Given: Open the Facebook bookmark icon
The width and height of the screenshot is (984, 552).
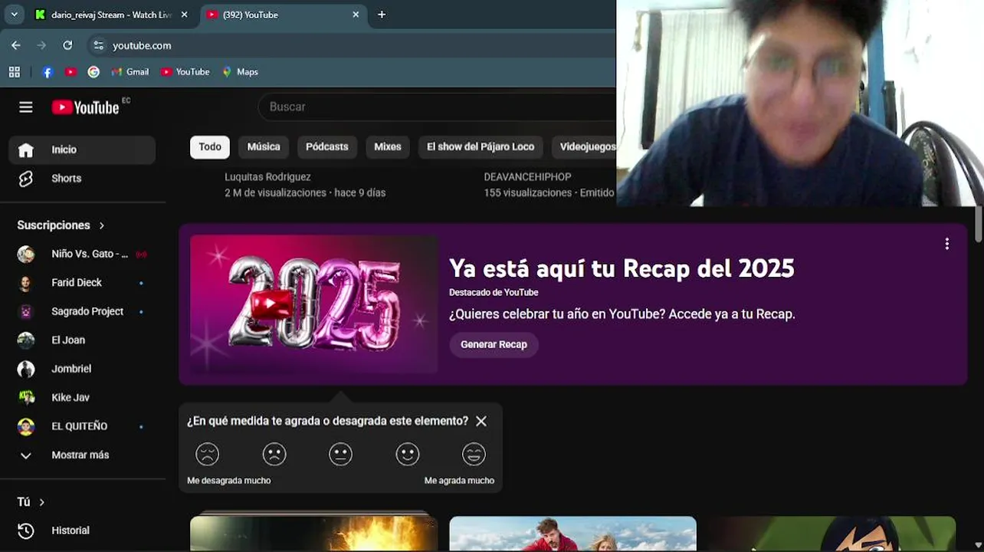Looking at the screenshot, I should coord(48,72).
